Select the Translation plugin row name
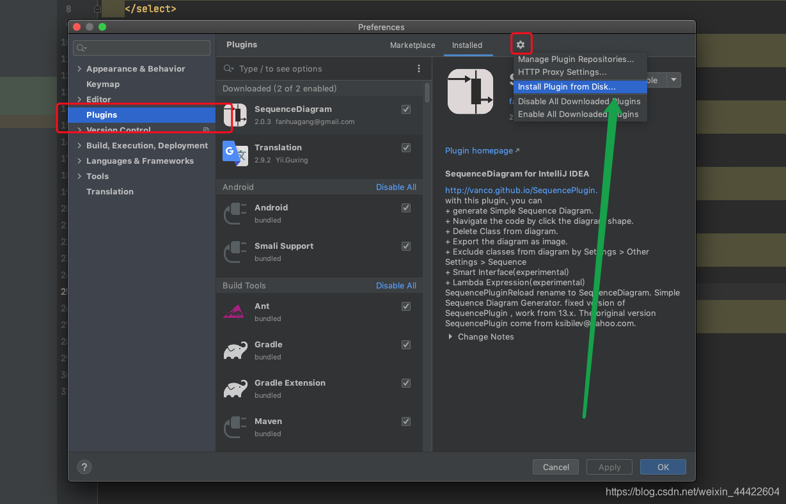786x504 pixels. (278, 147)
